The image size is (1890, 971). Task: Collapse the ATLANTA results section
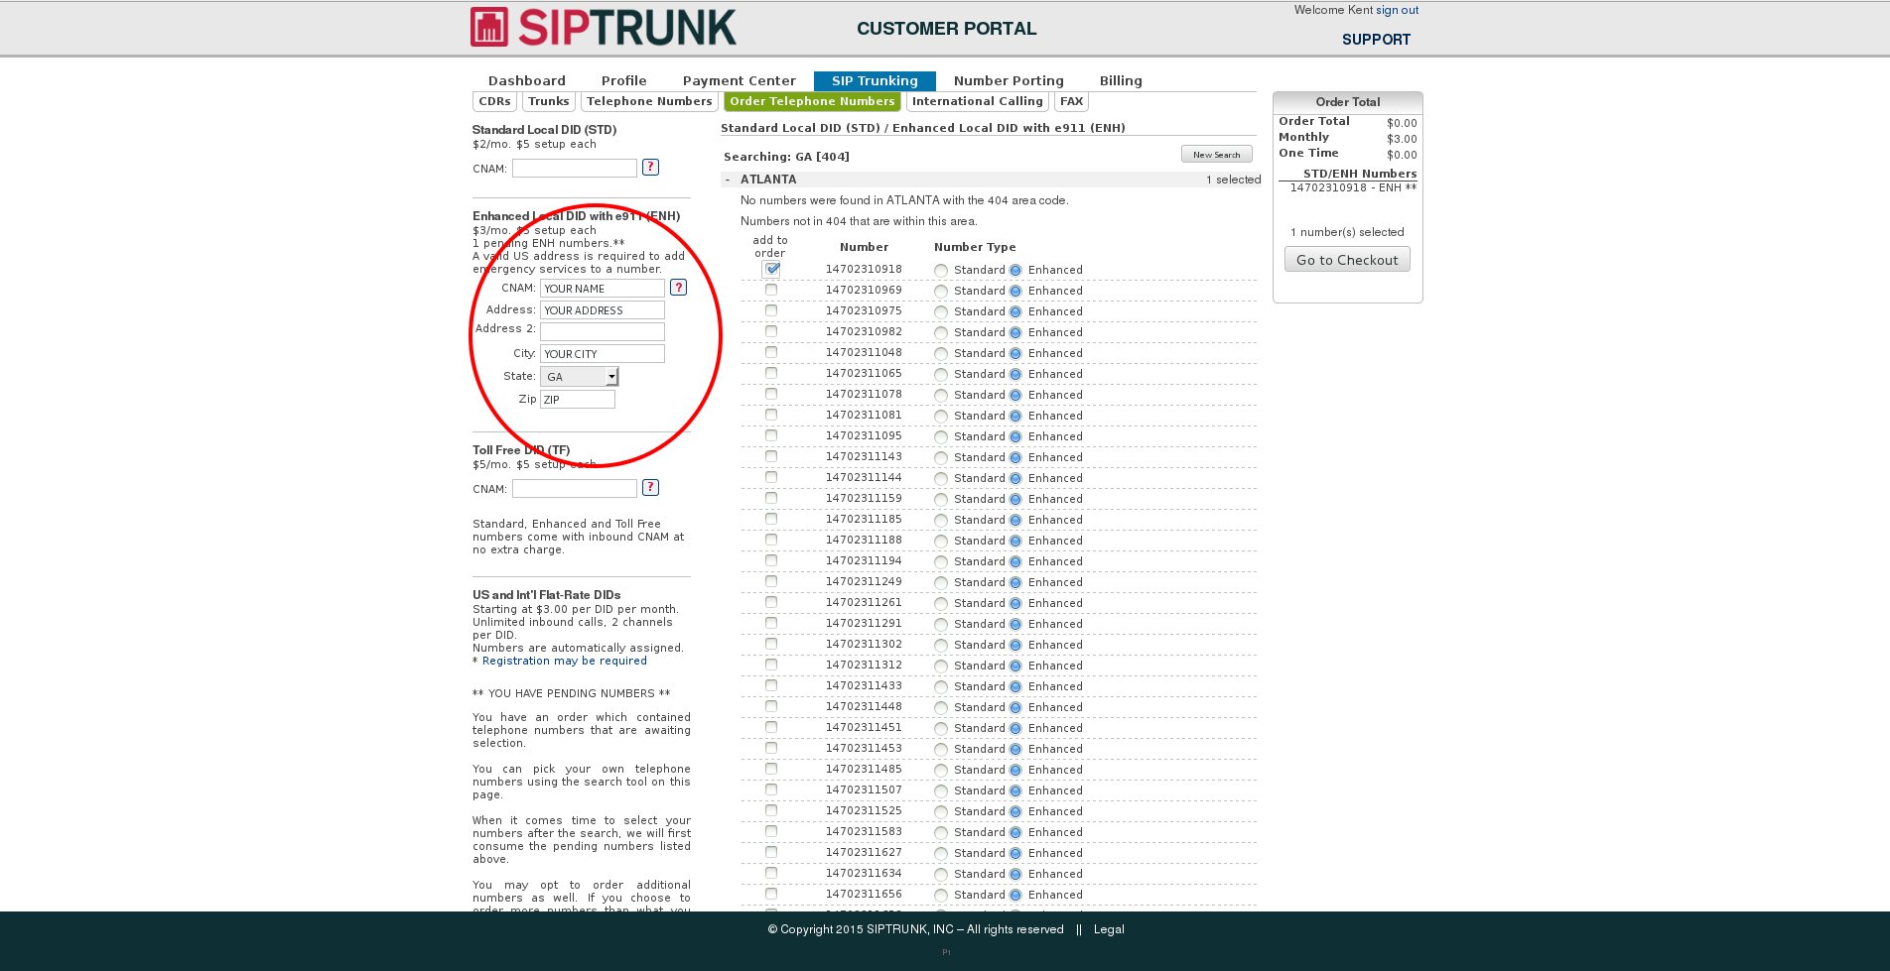point(728,180)
